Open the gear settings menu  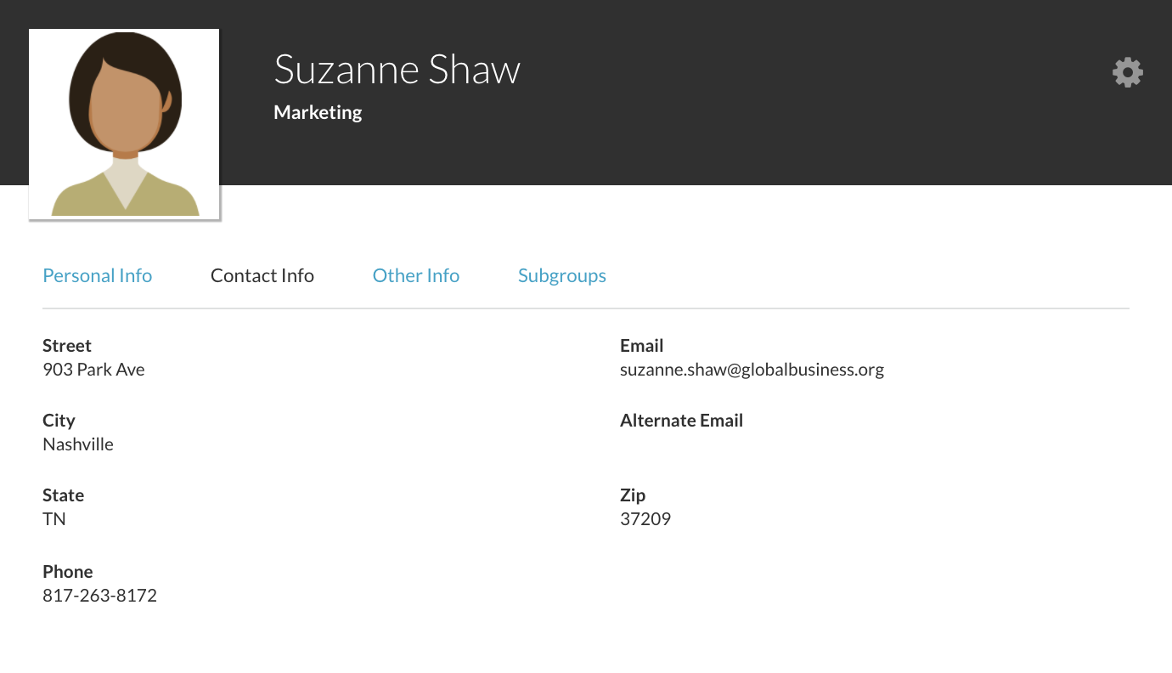1128,72
